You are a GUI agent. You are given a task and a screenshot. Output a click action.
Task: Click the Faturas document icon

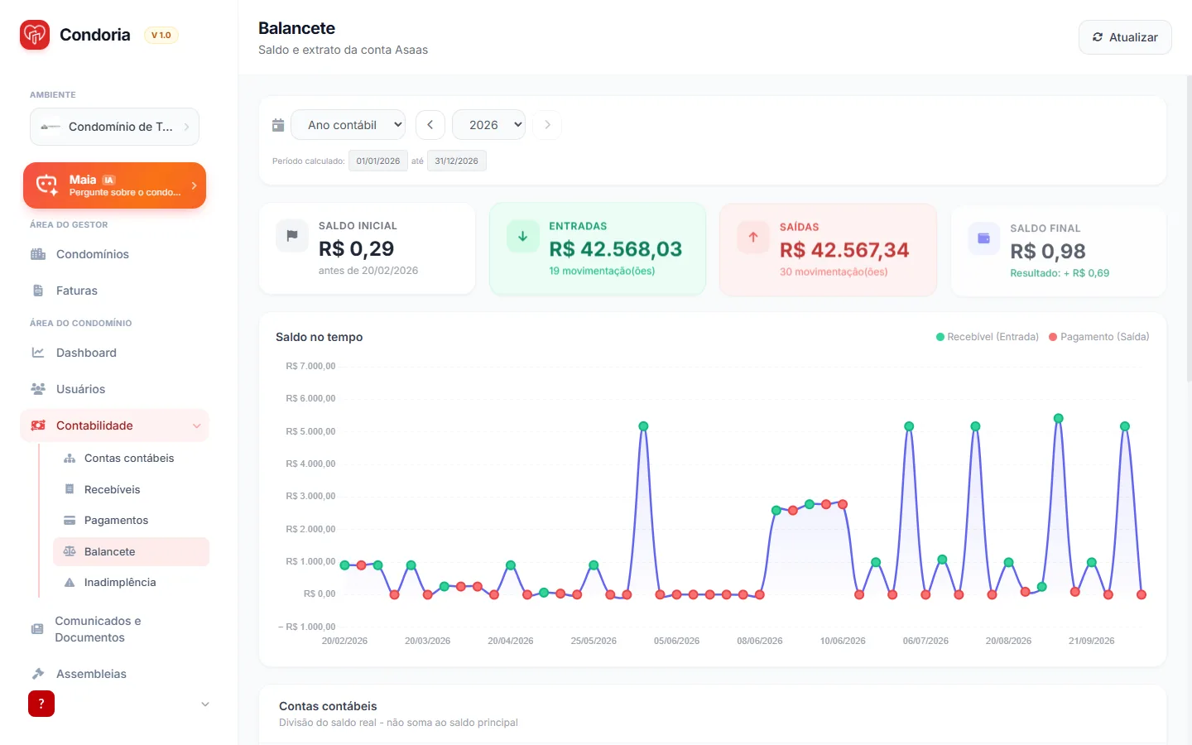(38, 291)
